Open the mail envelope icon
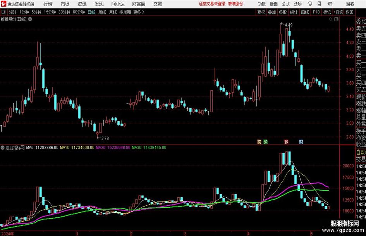 click(x=330, y=4)
